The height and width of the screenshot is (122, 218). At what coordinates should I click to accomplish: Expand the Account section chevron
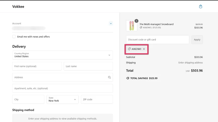click(111, 24)
